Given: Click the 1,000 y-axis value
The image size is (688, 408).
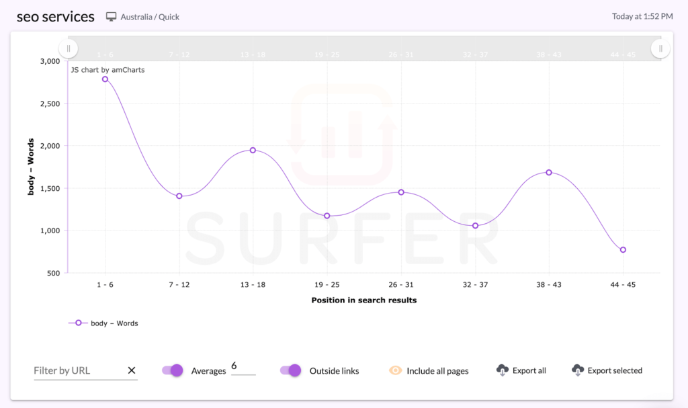Looking at the screenshot, I should click(50, 231).
